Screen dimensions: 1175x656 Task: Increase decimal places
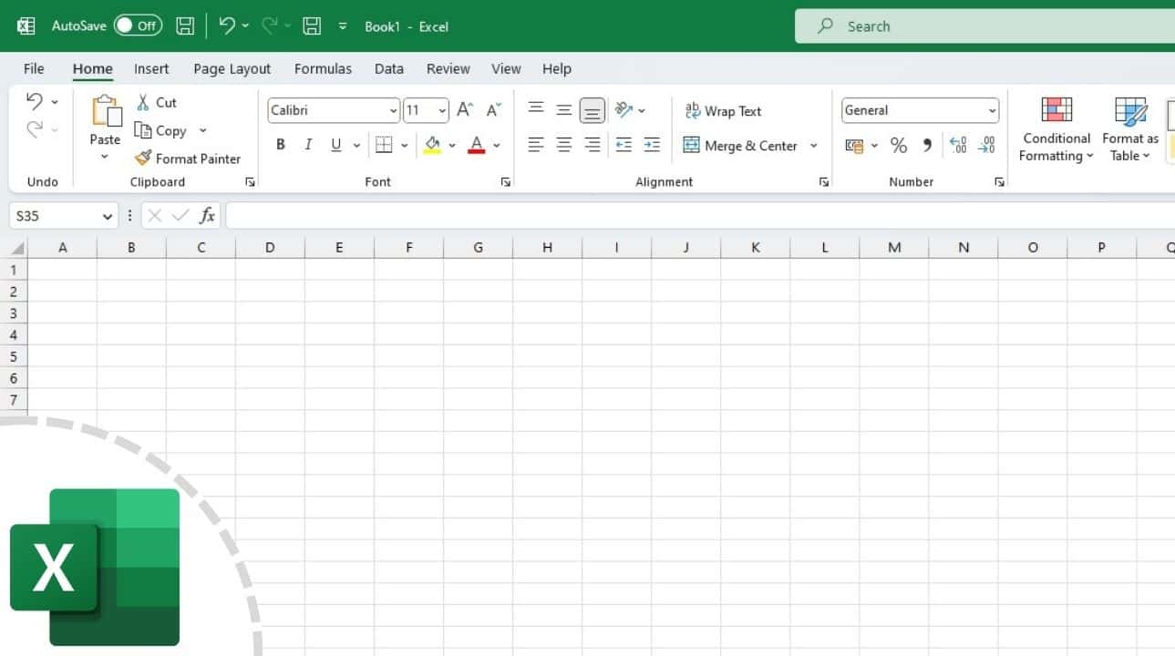coord(956,145)
